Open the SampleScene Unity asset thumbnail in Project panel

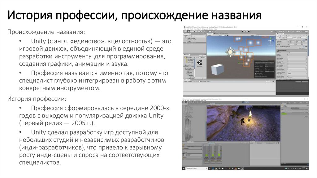tap(200, 62)
